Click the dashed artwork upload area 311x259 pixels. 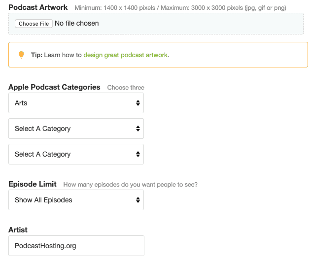pos(156,24)
